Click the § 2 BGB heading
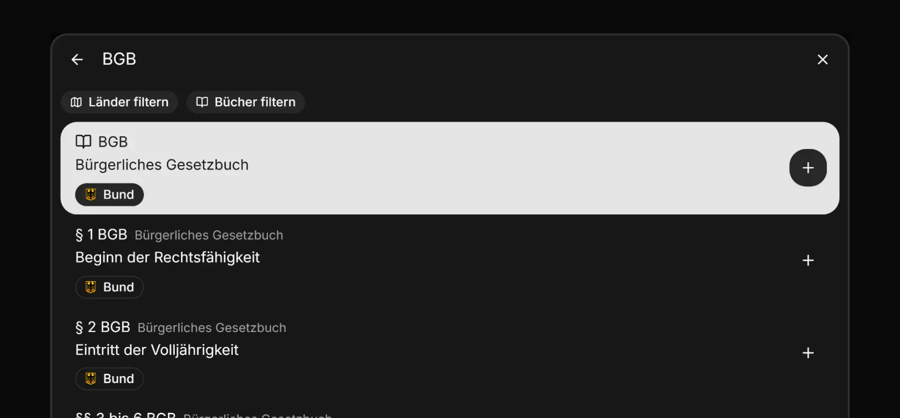 [103, 327]
